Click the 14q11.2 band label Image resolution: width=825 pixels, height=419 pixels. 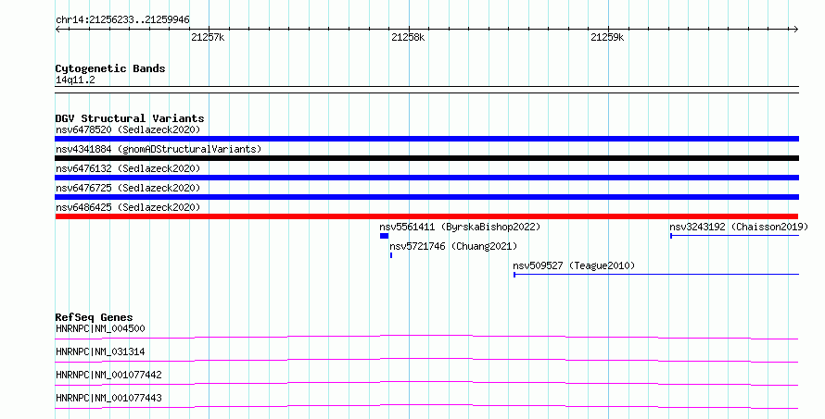[75, 80]
